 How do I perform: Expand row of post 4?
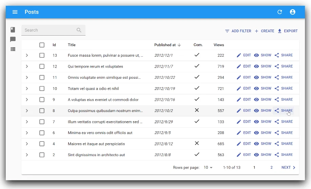(27, 144)
